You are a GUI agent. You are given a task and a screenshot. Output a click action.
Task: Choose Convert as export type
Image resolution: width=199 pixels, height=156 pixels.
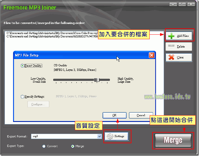[44, 146]
